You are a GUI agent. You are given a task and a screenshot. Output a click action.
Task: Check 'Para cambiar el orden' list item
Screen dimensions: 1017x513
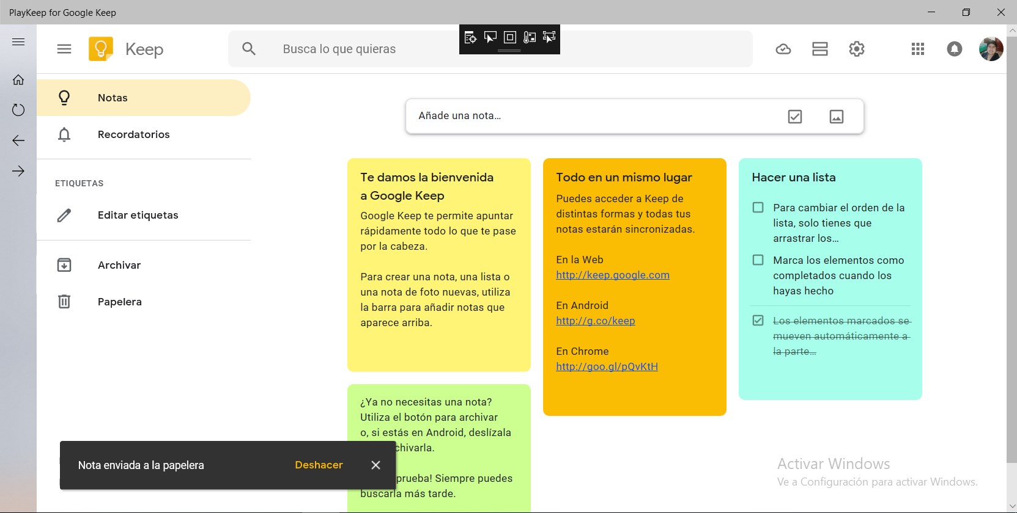click(758, 208)
